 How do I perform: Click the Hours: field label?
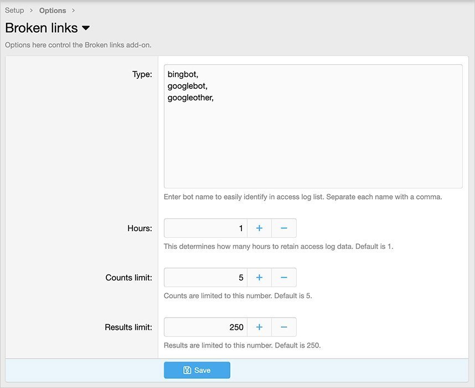tap(140, 228)
